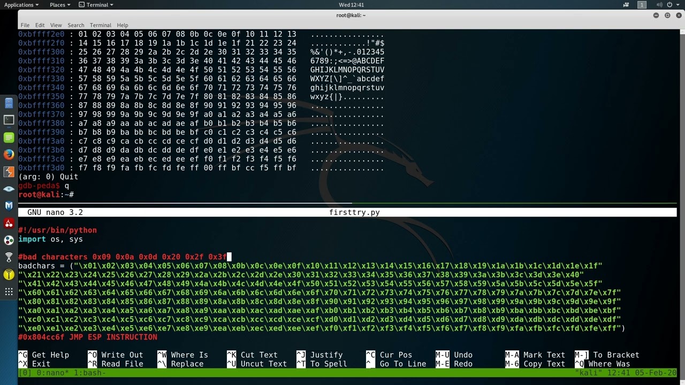
Task: Click the root@kali shell prompt line
Action: pyautogui.click(x=46, y=195)
